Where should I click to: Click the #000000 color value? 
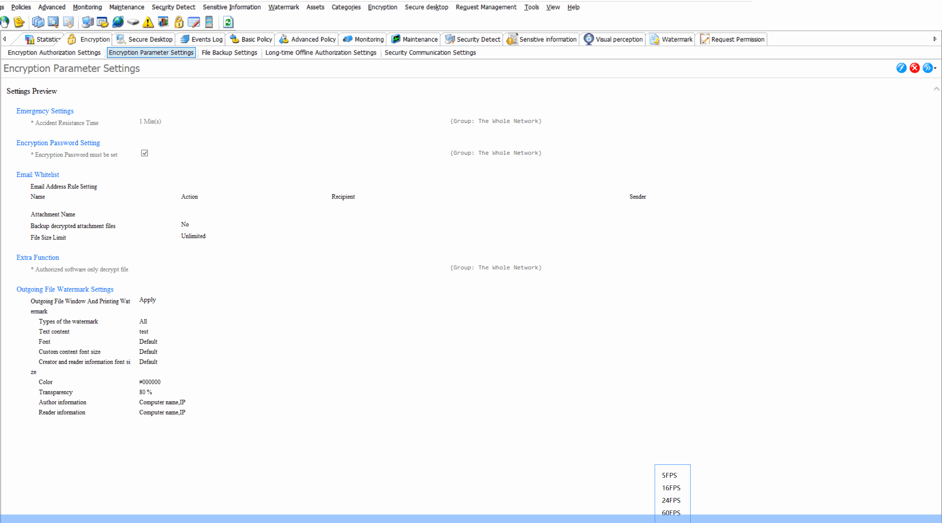pyautogui.click(x=150, y=382)
